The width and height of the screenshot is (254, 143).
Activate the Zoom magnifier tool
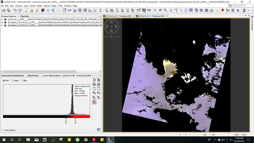[x=165, y=10]
